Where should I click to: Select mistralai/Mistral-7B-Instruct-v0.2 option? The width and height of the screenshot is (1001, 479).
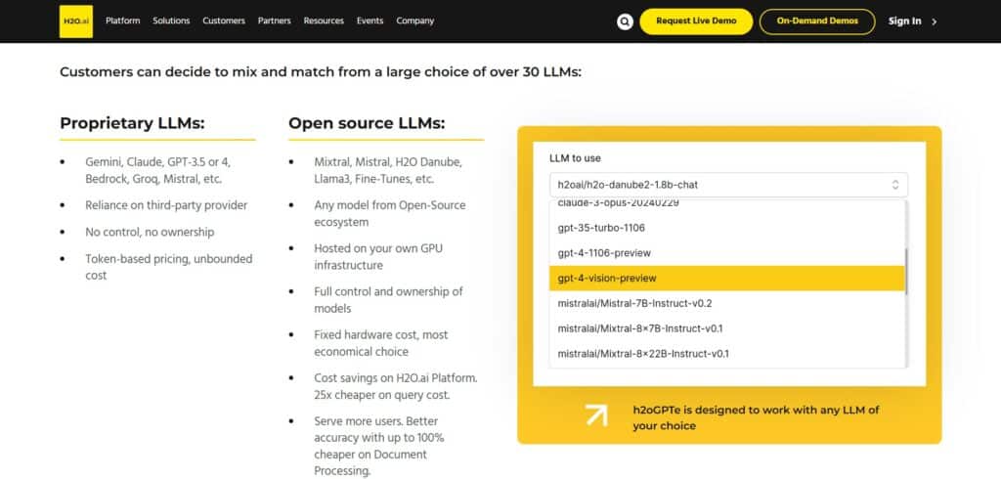(x=727, y=303)
